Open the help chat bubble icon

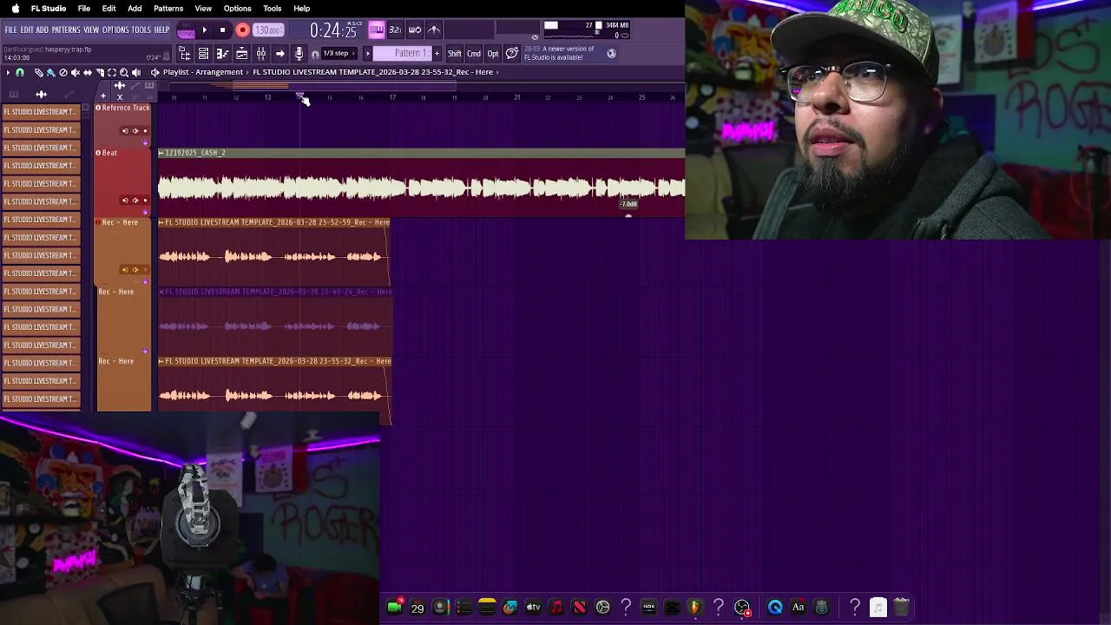coord(512,53)
